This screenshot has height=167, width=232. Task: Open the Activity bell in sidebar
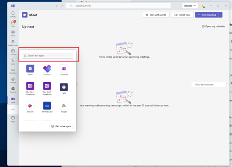point(13,14)
